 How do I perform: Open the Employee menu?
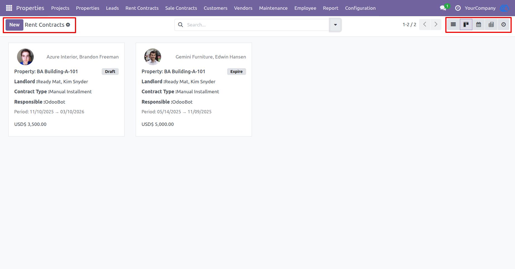(305, 8)
